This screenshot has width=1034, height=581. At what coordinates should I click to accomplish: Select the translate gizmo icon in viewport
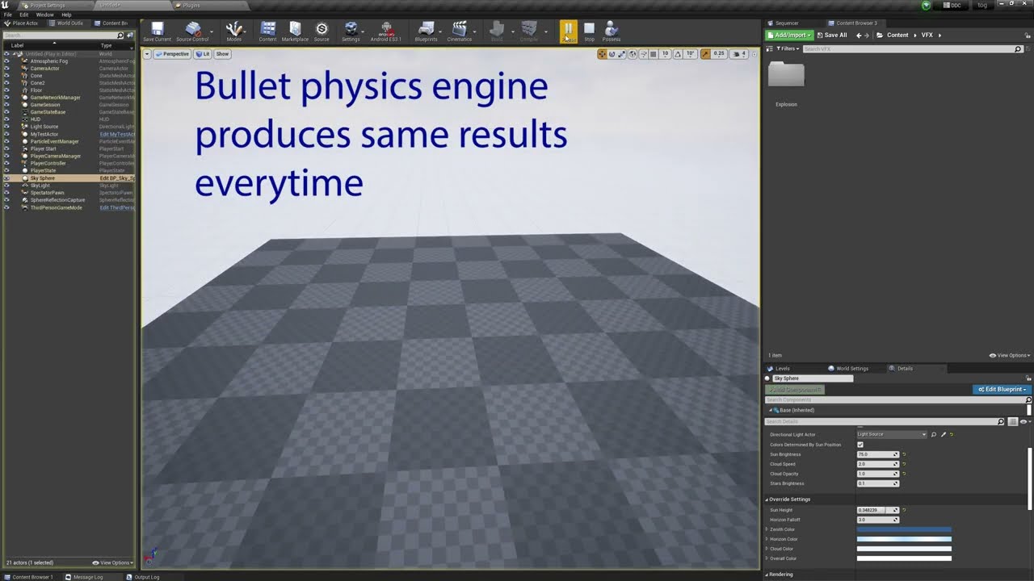pyautogui.click(x=602, y=54)
